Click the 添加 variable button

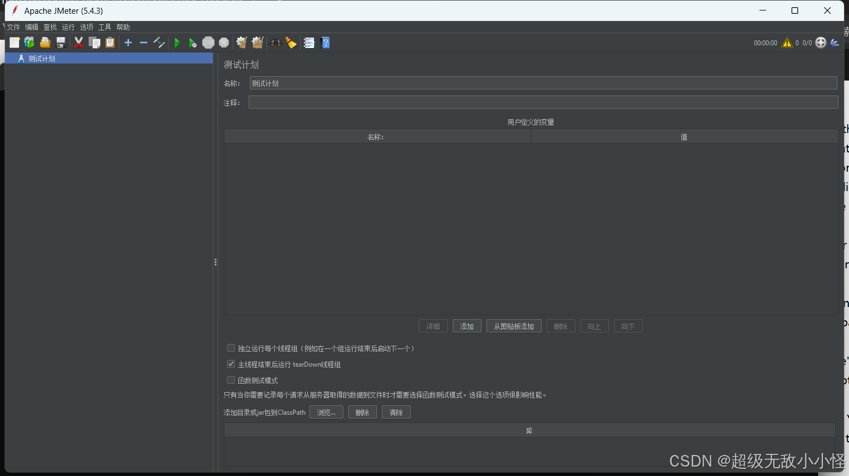pos(467,326)
